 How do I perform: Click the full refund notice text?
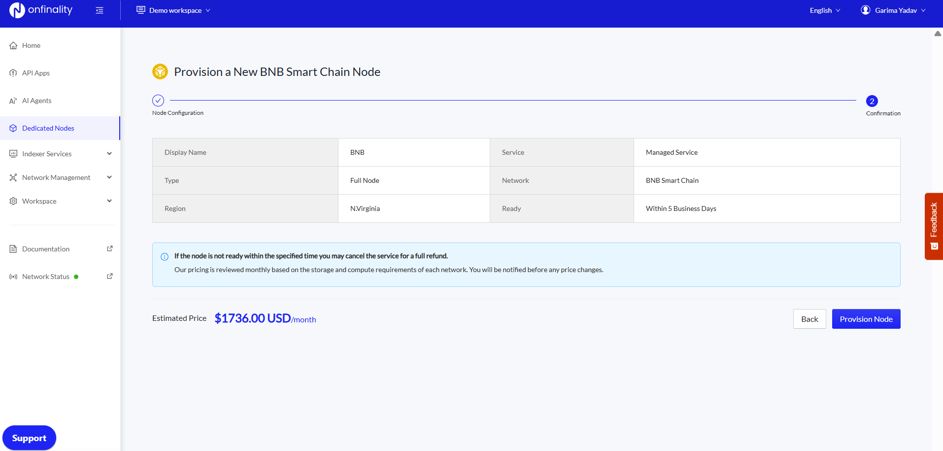(311, 256)
